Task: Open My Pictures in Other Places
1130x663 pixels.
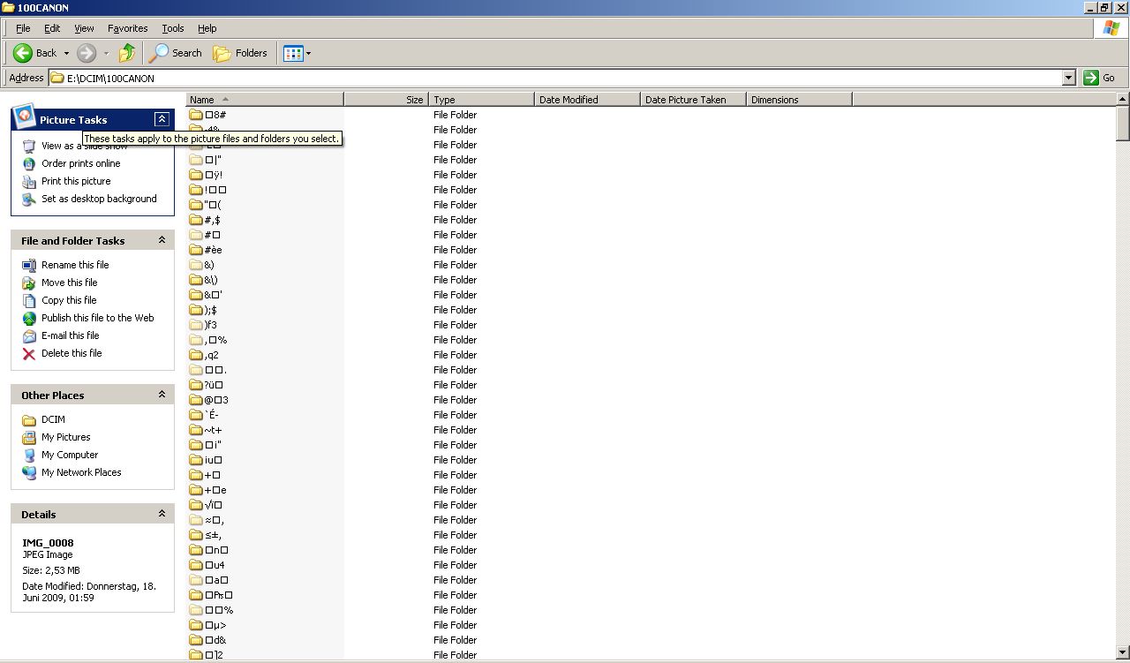Action: (x=66, y=437)
